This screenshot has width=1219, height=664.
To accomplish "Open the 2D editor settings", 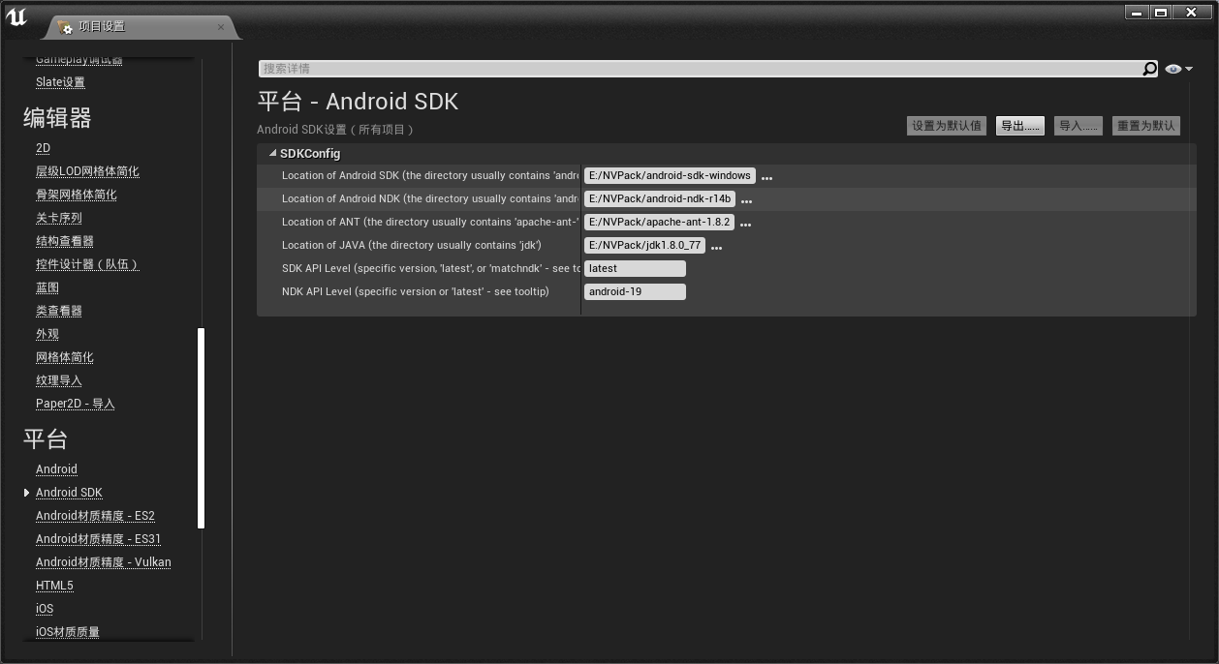I will pos(43,148).
